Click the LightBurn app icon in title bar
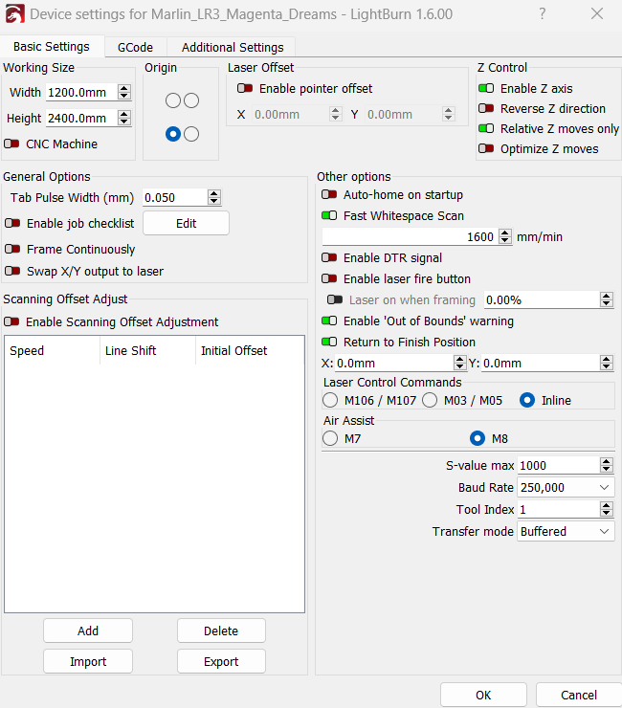This screenshot has height=708, width=622. (14, 14)
